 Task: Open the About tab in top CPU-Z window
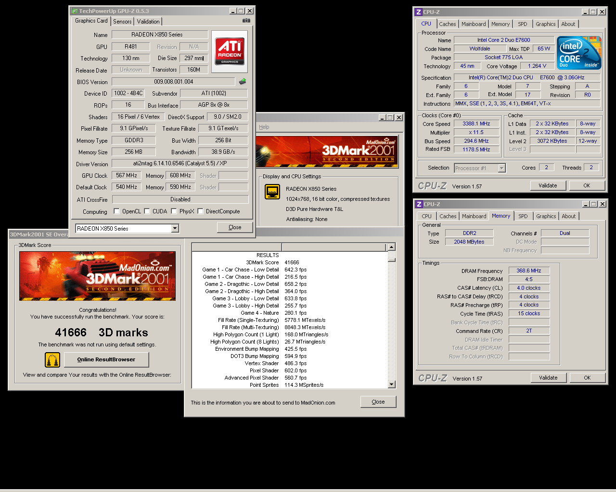[568, 24]
